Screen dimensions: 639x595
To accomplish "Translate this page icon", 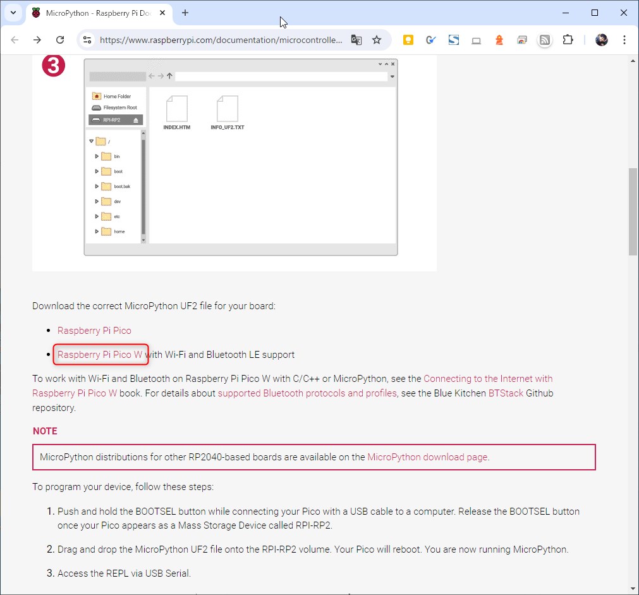I will tap(356, 40).
